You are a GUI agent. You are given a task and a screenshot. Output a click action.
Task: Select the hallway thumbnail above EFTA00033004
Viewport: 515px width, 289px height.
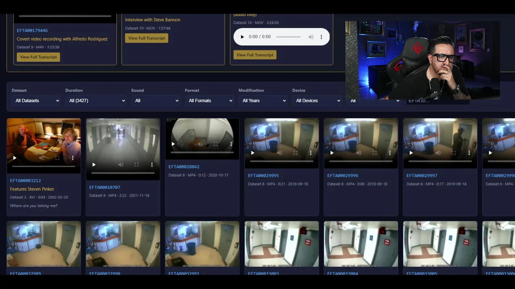(361, 244)
